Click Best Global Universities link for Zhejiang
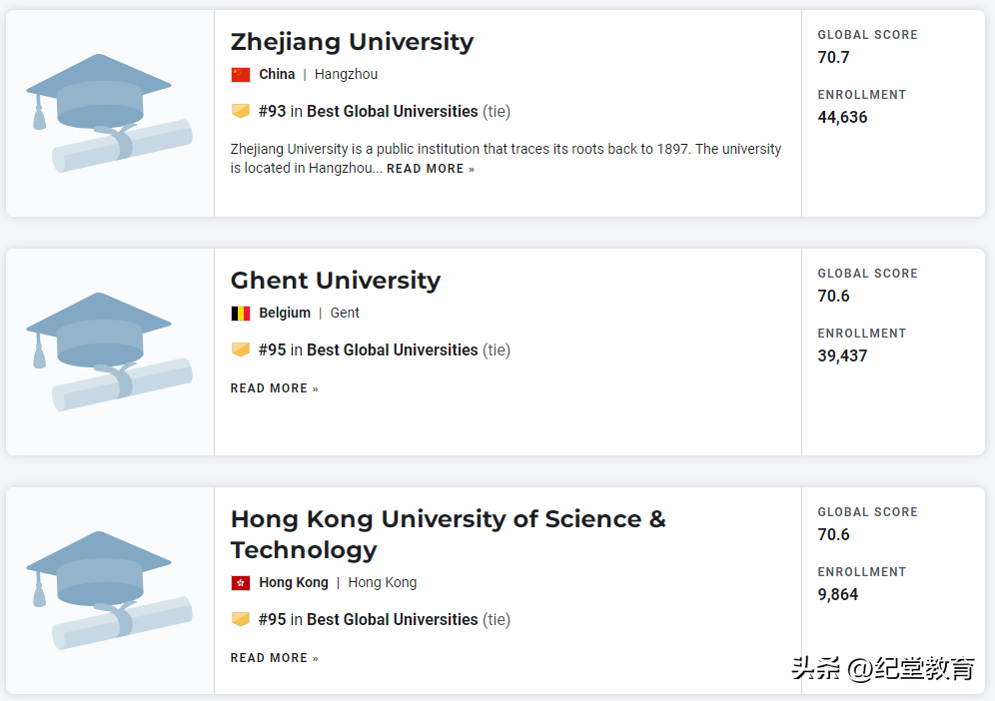 coord(392,112)
